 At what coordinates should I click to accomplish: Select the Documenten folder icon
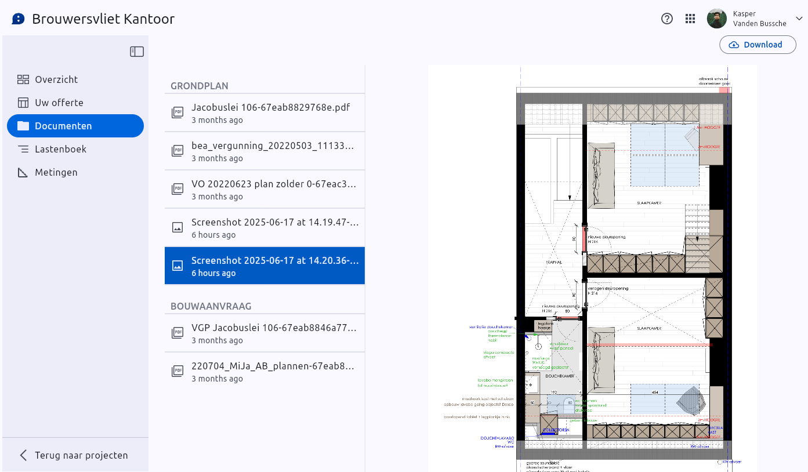(x=23, y=126)
